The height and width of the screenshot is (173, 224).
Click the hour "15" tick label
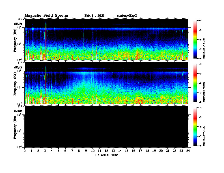click(x=127, y=151)
